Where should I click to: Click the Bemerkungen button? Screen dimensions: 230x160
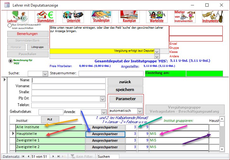[27, 34]
